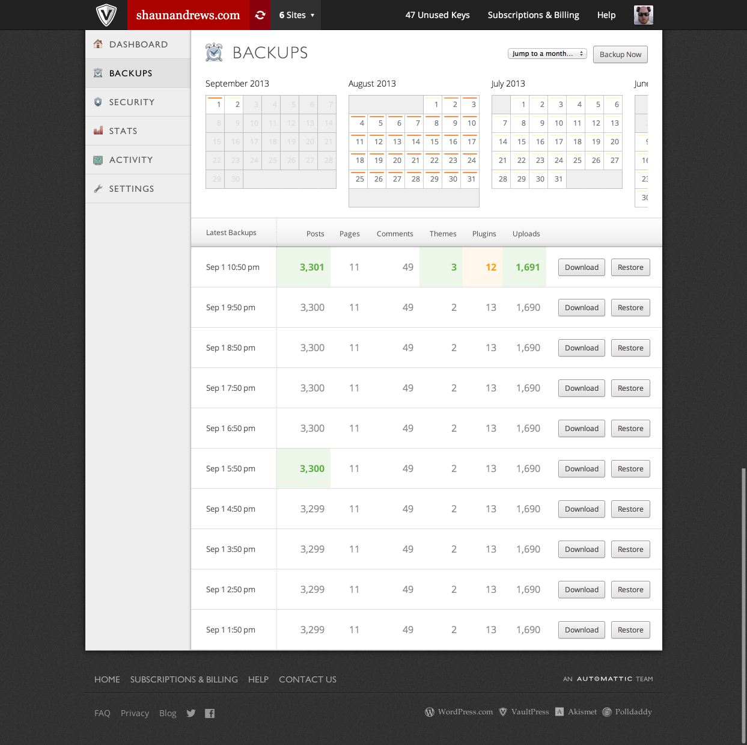Screen dimensions: 747x745
Task: Select Subscriptions & Billing in top navigation
Action: 533,15
